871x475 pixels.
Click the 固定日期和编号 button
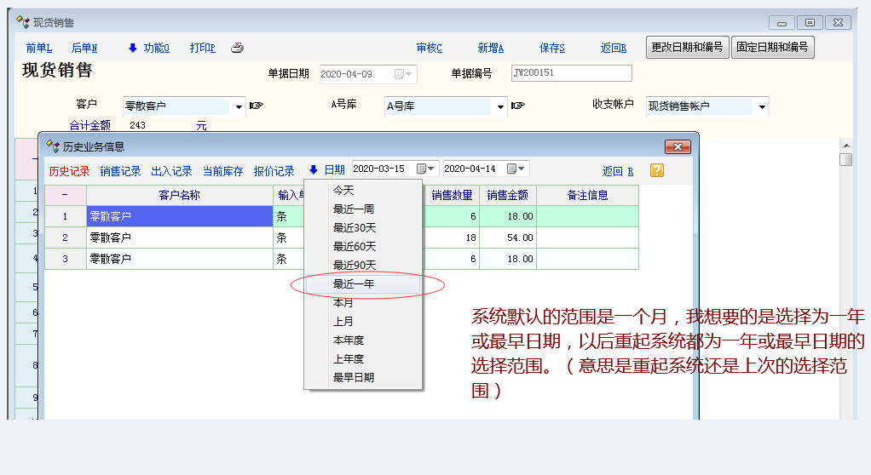click(x=772, y=47)
